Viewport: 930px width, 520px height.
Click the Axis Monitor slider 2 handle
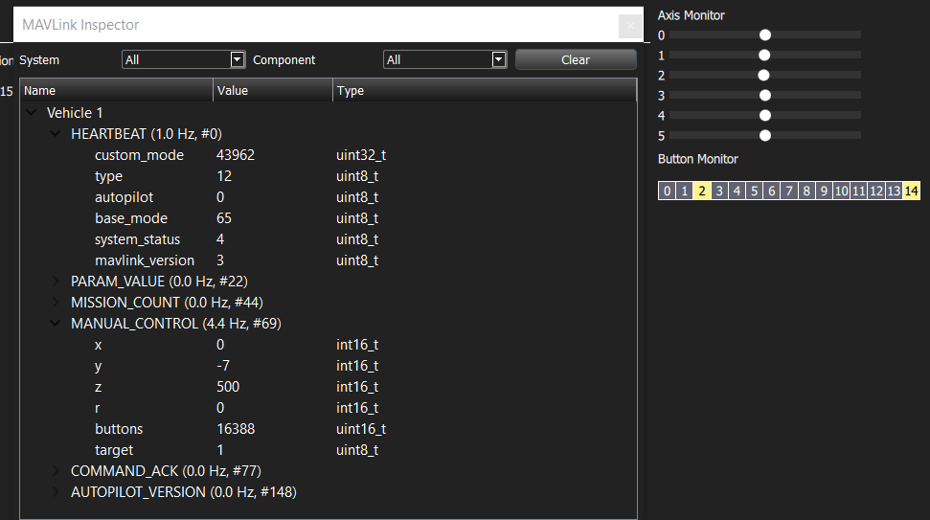pos(764,76)
